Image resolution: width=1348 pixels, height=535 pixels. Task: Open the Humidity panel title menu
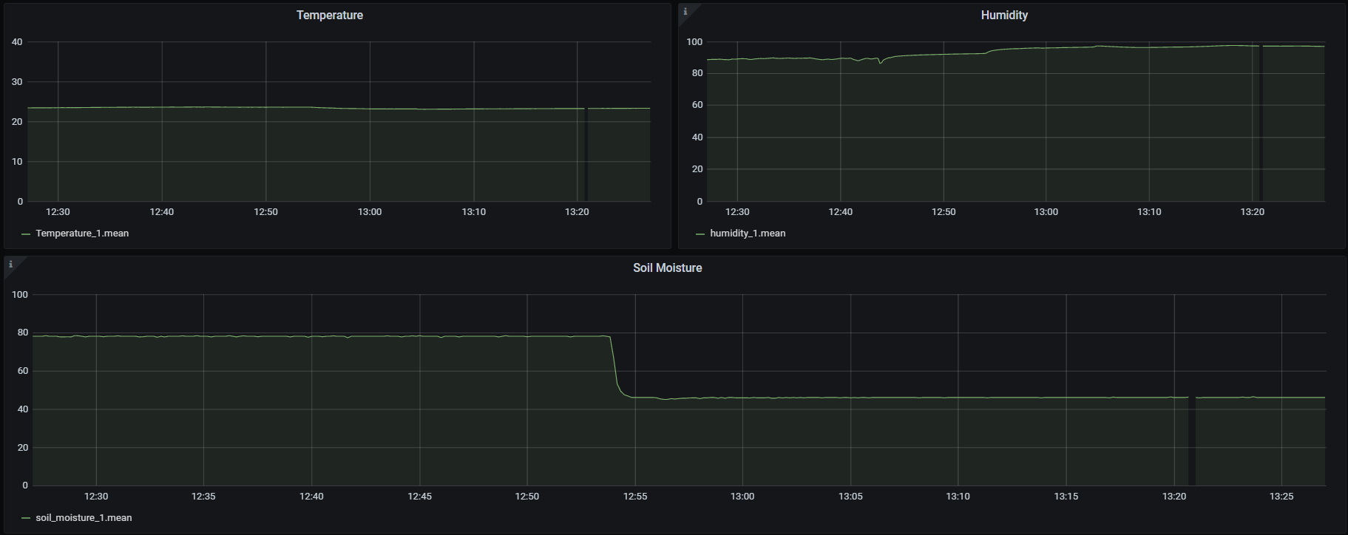point(1003,16)
